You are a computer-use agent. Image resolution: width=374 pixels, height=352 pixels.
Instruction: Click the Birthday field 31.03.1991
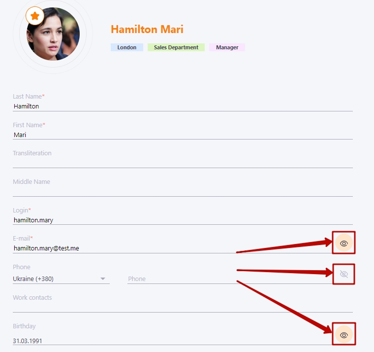tap(172, 341)
